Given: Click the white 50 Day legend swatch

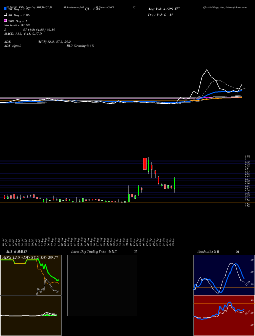Looking at the screenshot, I should coord(5,14).
